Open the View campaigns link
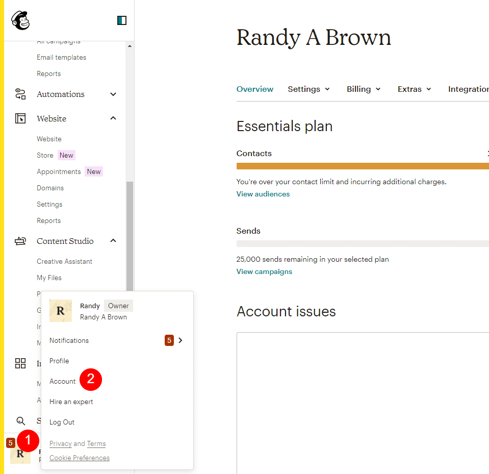The width and height of the screenshot is (489, 474). (x=264, y=271)
